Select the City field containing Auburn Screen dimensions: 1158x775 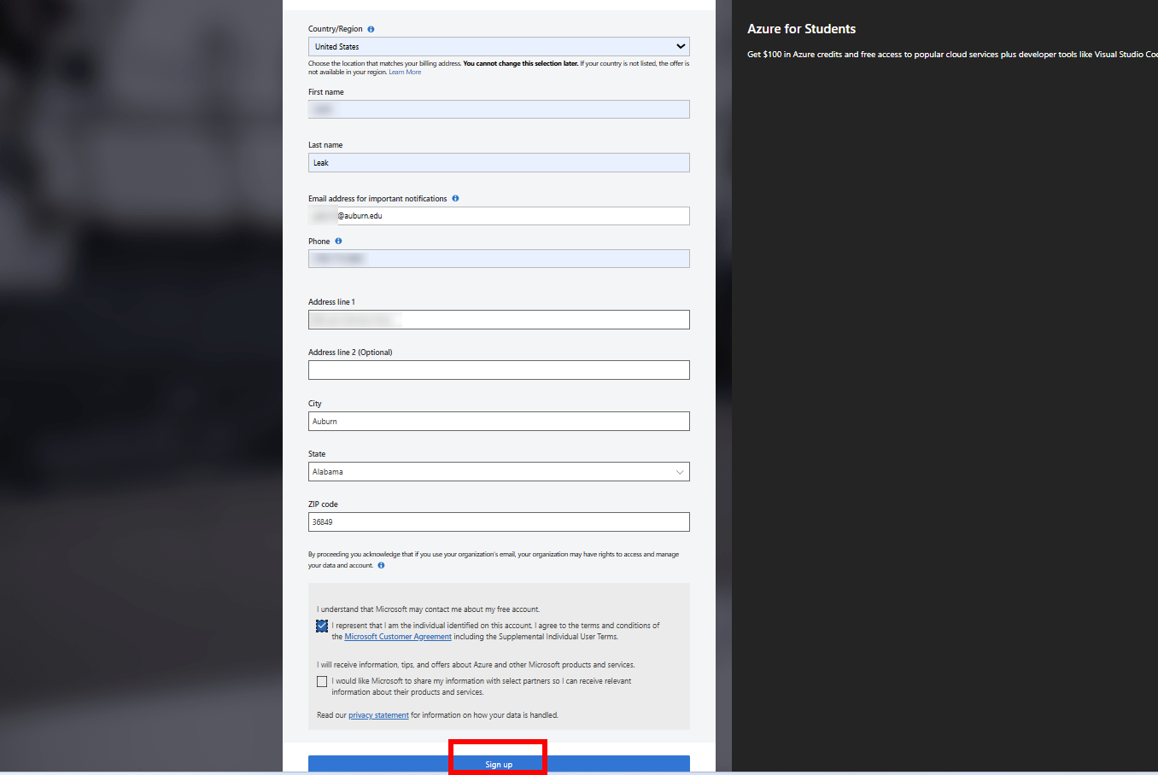(x=498, y=421)
